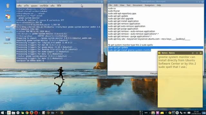Viewport: 206px width, 115px height.
Task: Open the Edit menu in Mousepad
Action: pos(116,5)
